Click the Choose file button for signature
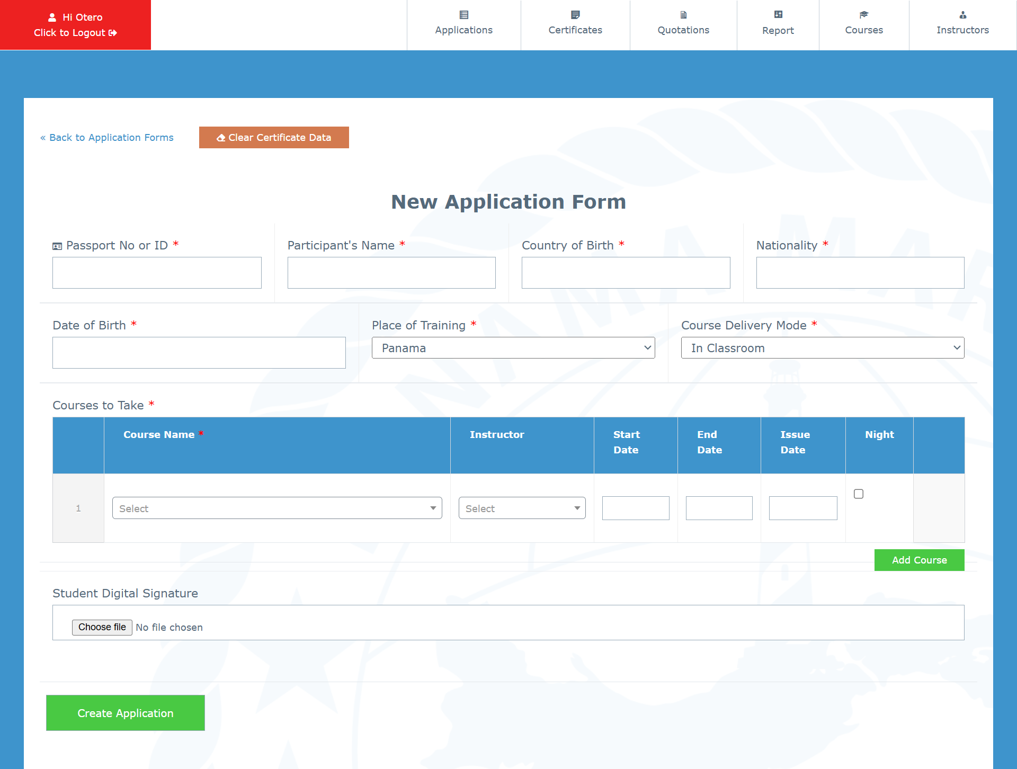The width and height of the screenshot is (1017, 769). tap(102, 627)
